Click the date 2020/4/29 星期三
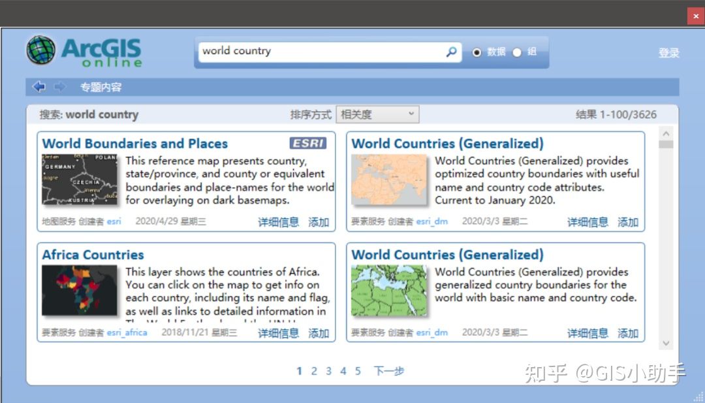705x403 pixels. pyautogui.click(x=170, y=221)
